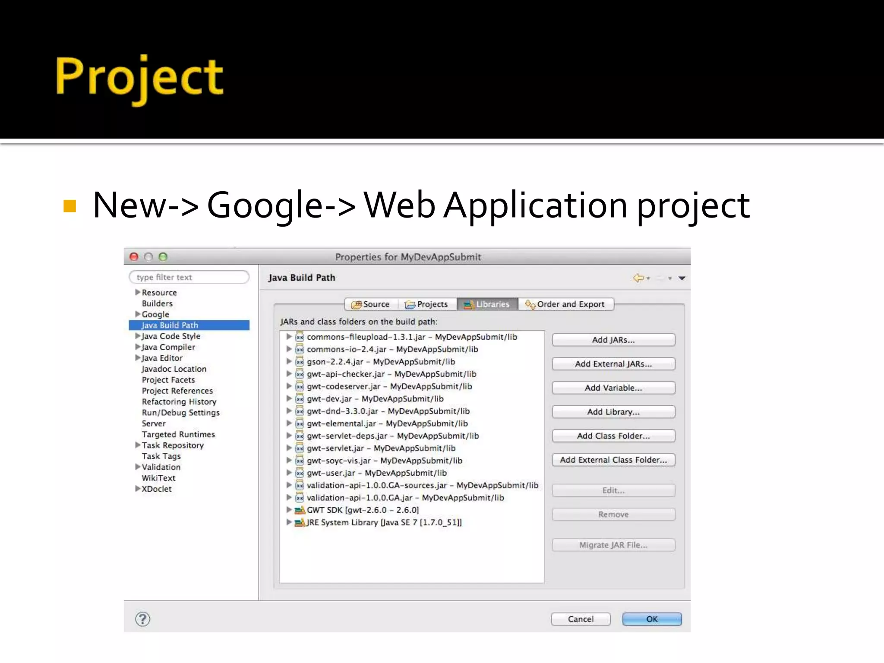884x663 pixels.
Task: Select Task Tags in the tree
Action: [161, 456]
